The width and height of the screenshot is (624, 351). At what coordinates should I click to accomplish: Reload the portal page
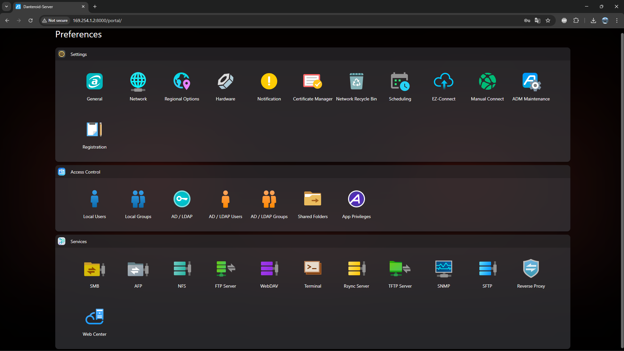(x=31, y=20)
